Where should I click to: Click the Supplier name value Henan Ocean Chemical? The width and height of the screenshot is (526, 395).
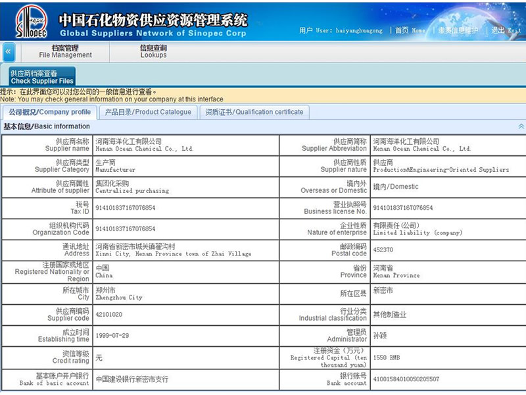tap(144, 145)
